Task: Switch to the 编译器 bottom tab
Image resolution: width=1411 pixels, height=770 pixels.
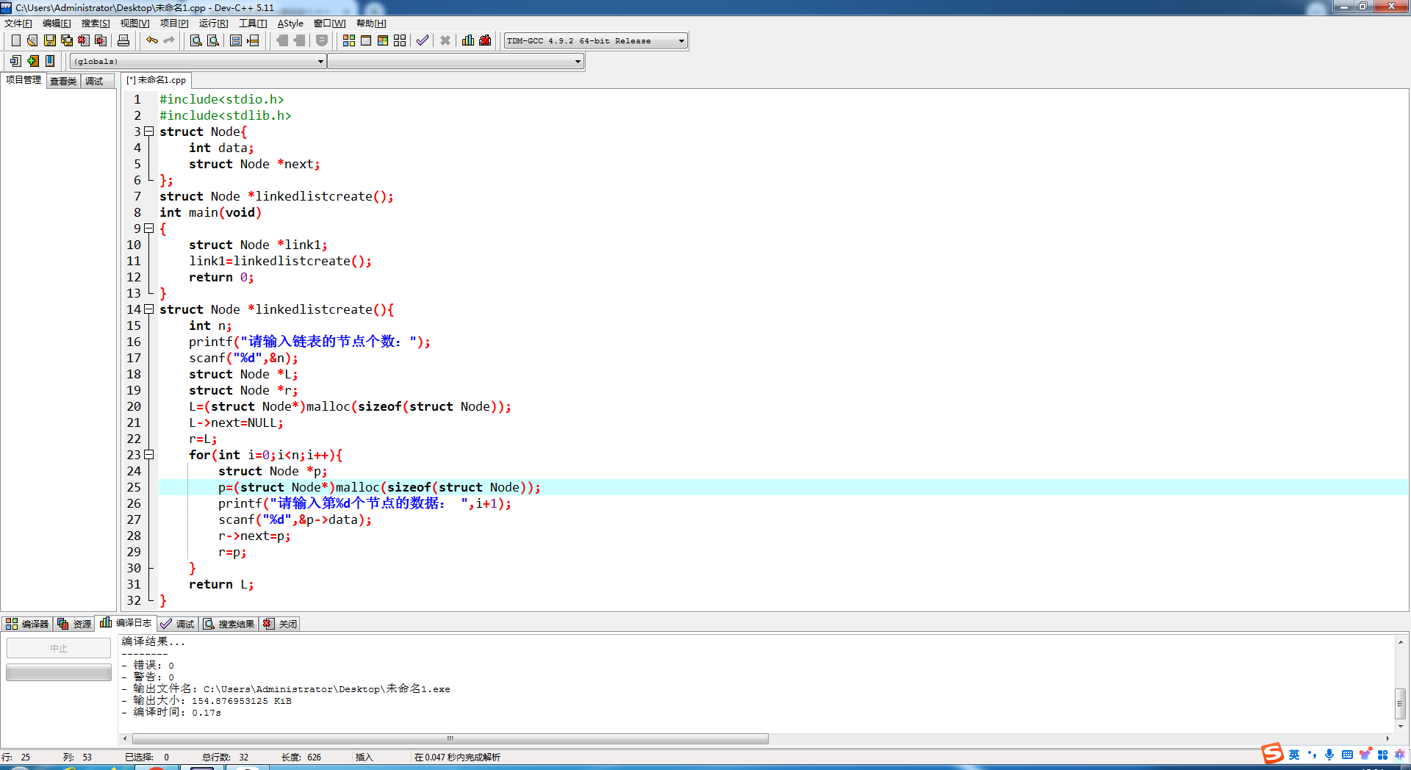Action: coord(27,624)
